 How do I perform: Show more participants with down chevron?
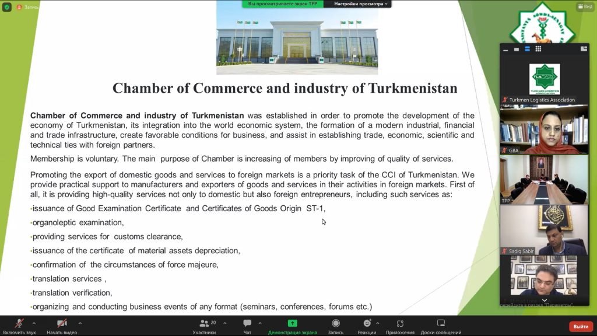pos(545,300)
